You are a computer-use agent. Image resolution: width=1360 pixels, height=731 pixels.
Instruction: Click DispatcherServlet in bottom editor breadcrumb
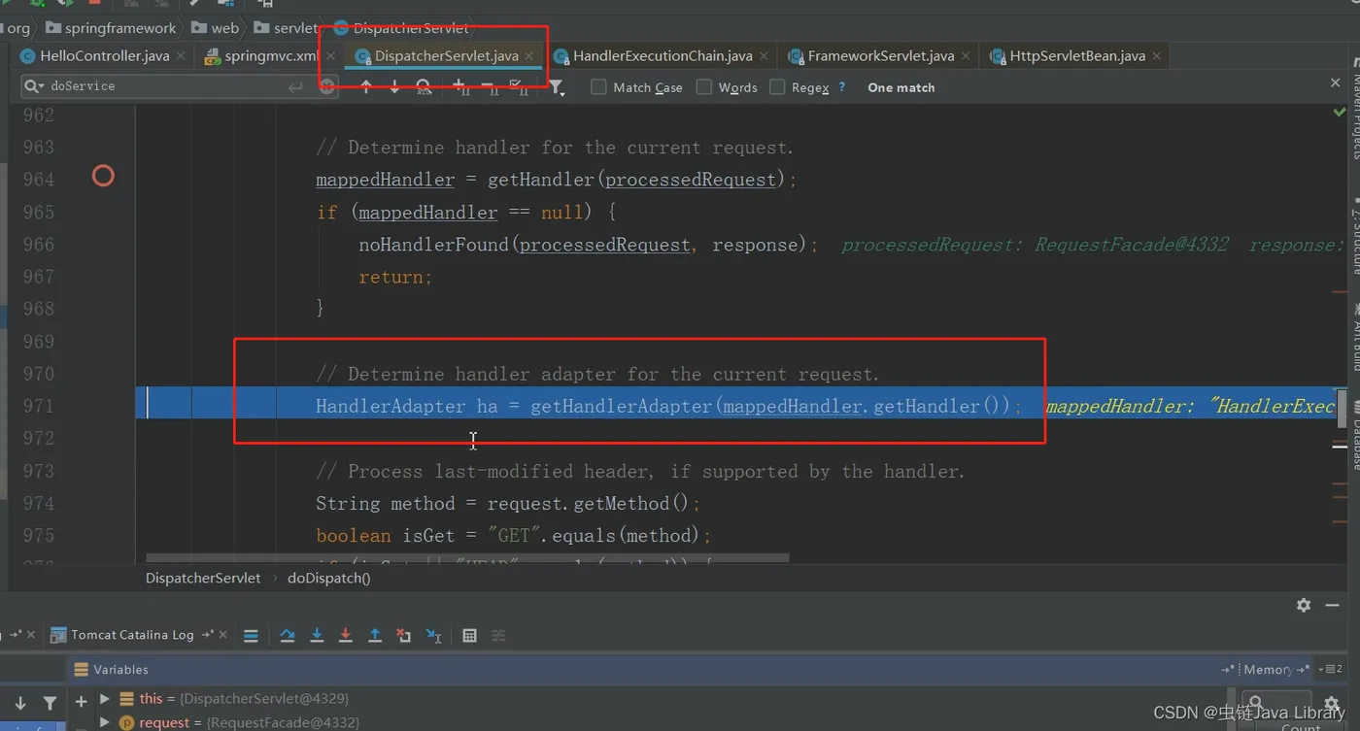[x=203, y=578]
